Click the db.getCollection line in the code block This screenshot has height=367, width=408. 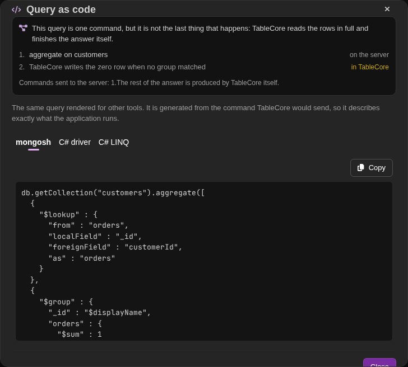pyautogui.click(x=113, y=192)
